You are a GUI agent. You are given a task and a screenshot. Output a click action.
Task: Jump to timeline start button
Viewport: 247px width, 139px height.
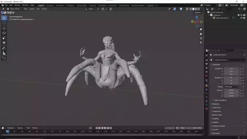pyautogui.click(x=96, y=128)
